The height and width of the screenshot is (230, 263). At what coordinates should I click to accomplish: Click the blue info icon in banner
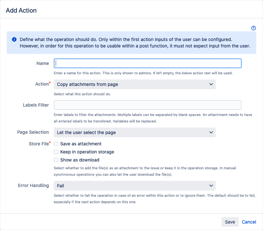pos(14,39)
